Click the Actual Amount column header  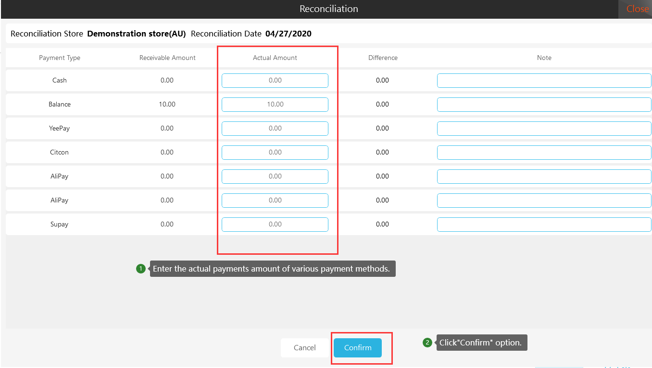275,58
